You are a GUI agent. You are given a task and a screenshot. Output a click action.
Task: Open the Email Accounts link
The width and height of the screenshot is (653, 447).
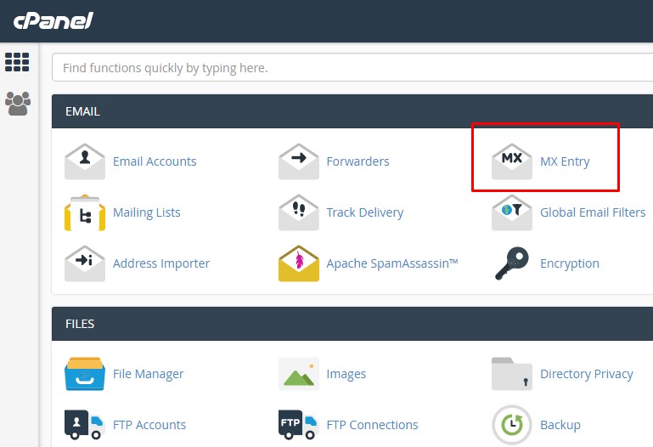[x=155, y=161]
